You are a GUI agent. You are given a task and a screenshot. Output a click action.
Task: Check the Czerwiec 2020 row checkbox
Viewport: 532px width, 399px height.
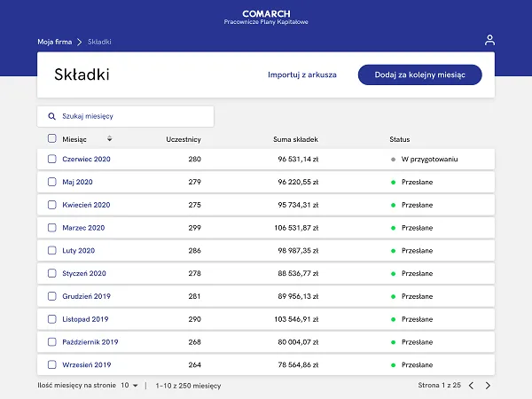(52, 159)
